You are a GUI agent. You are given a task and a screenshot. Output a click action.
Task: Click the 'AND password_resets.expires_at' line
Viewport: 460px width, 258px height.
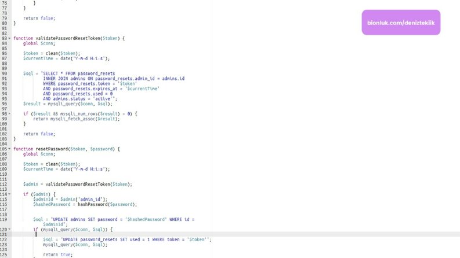(101, 89)
